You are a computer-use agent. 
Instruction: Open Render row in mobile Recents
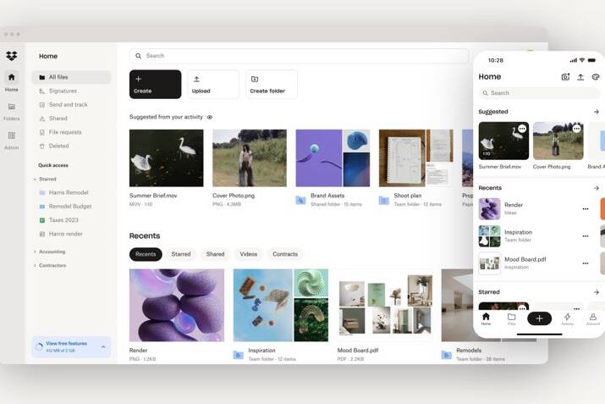535,209
